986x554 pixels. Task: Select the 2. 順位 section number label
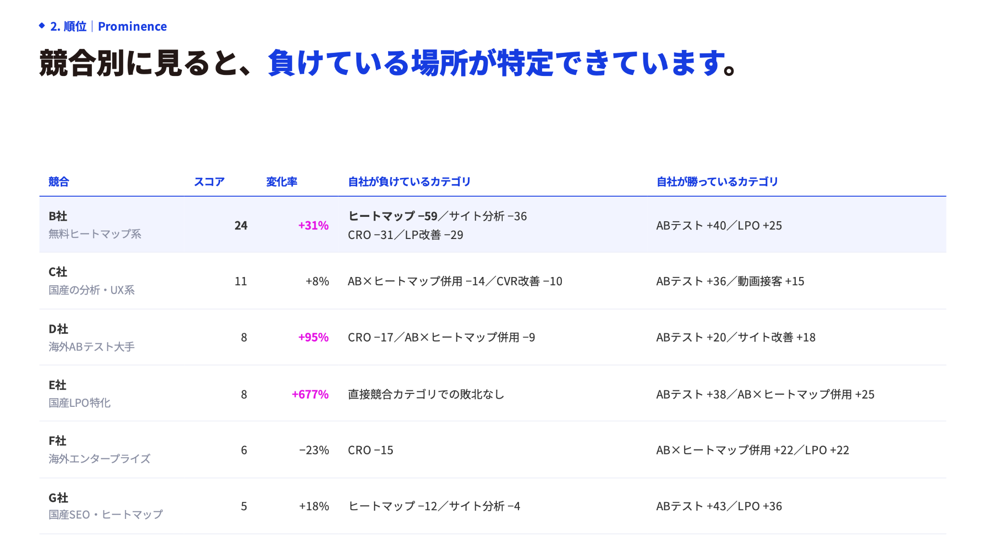coord(68,26)
